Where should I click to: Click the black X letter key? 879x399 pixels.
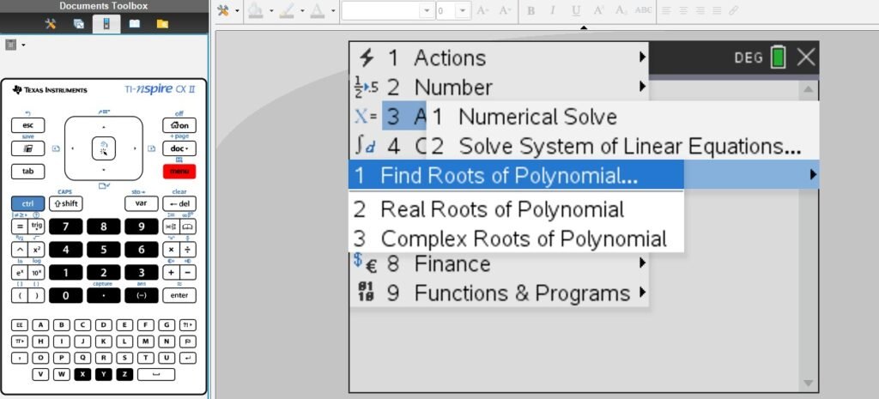click(x=82, y=374)
